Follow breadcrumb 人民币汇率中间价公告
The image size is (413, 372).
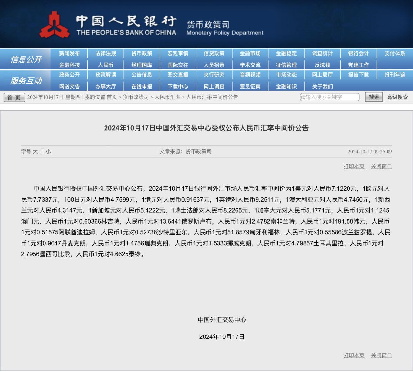[212, 97]
